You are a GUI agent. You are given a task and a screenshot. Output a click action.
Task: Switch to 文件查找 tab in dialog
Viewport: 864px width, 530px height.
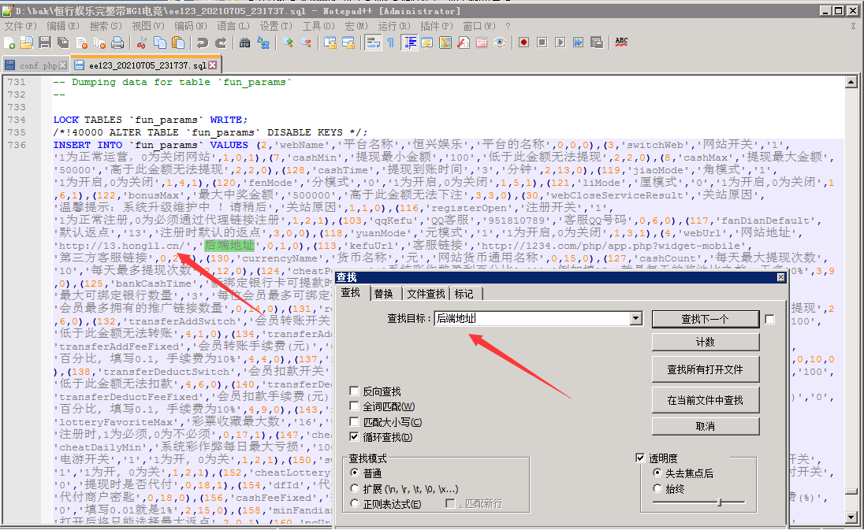(426, 294)
